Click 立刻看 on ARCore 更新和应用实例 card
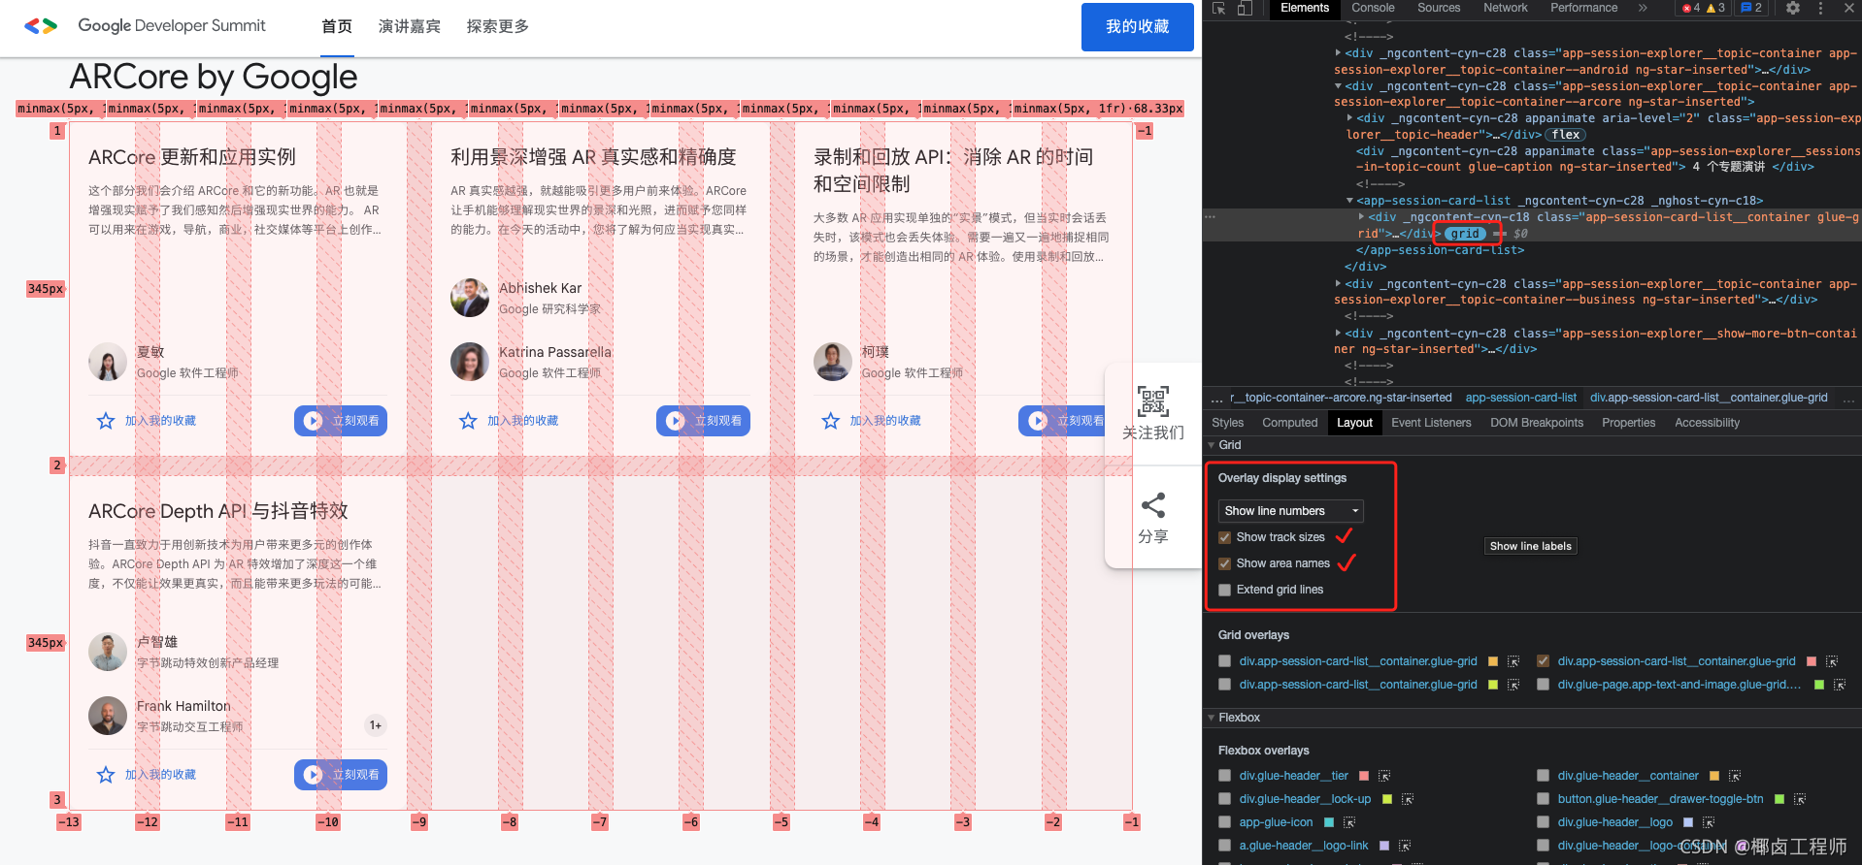Screen dimensions: 1862x865 341,421
